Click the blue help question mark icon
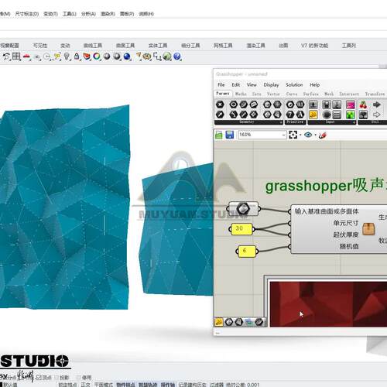Viewport: 387px width, 387px height. [x=177, y=57]
